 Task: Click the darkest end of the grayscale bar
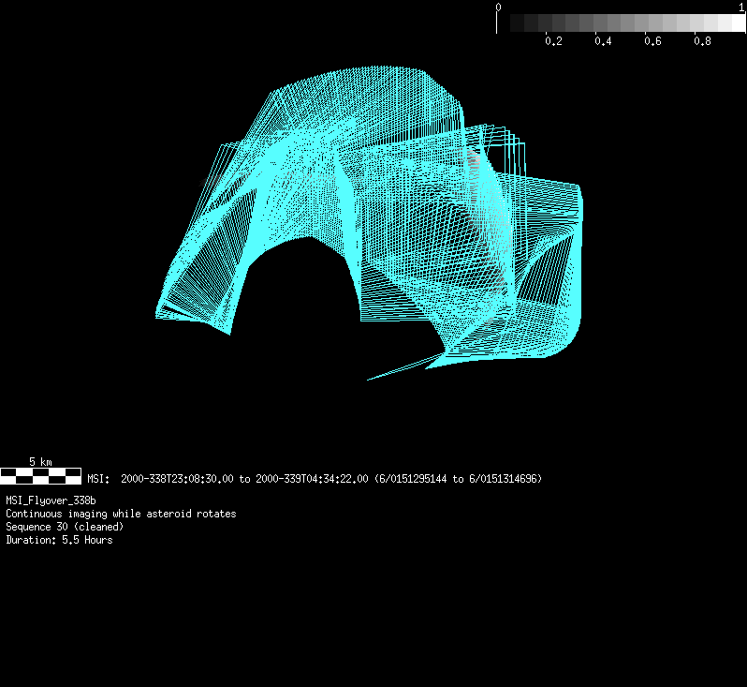tap(518, 23)
